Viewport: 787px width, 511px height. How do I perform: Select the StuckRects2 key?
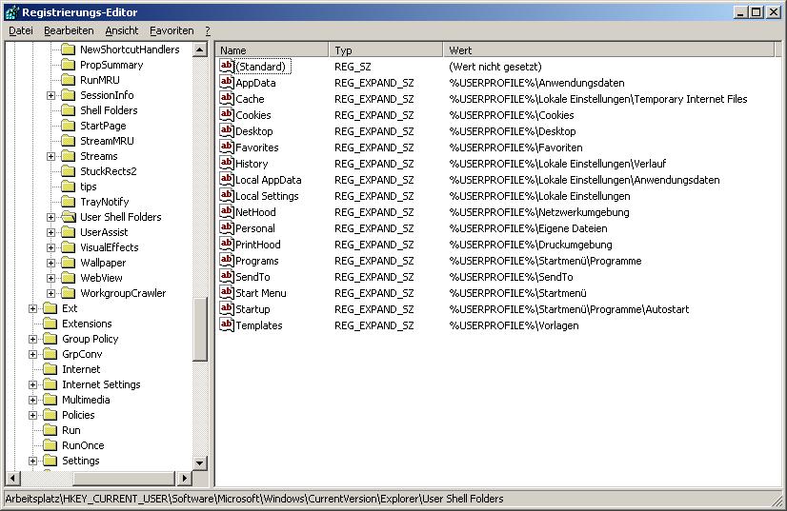109,171
